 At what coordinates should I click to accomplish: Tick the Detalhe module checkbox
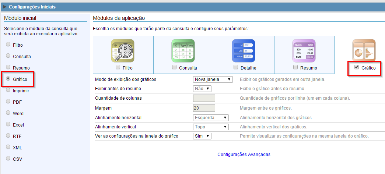pos(236,67)
